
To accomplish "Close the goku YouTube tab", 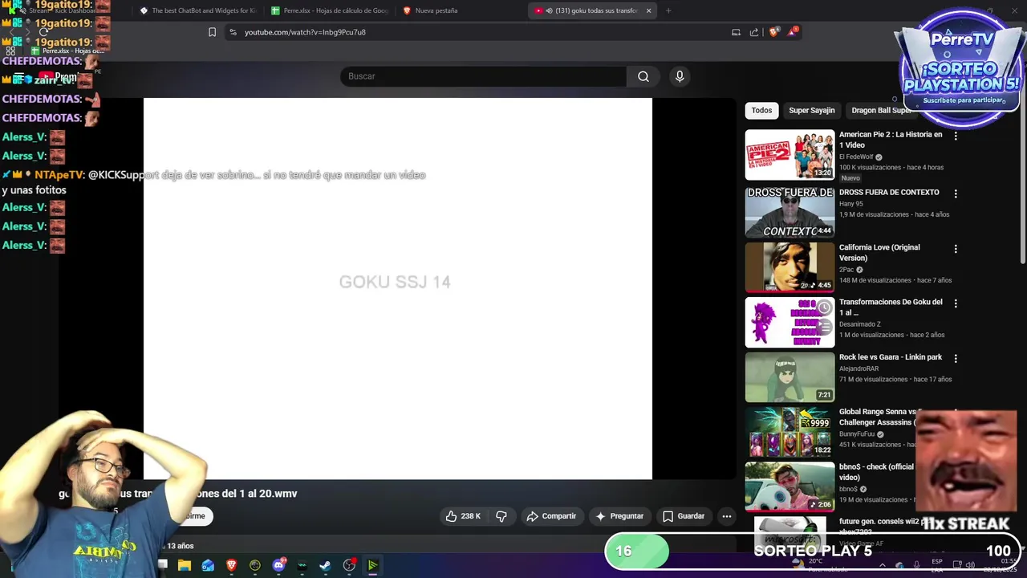I will coord(649,10).
